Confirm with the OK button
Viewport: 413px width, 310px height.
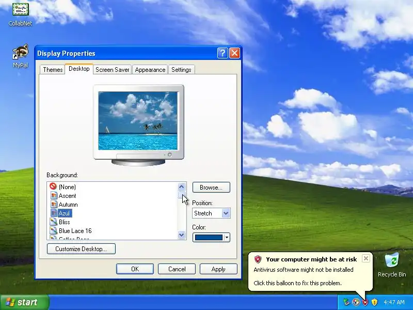tap(135, 269)
